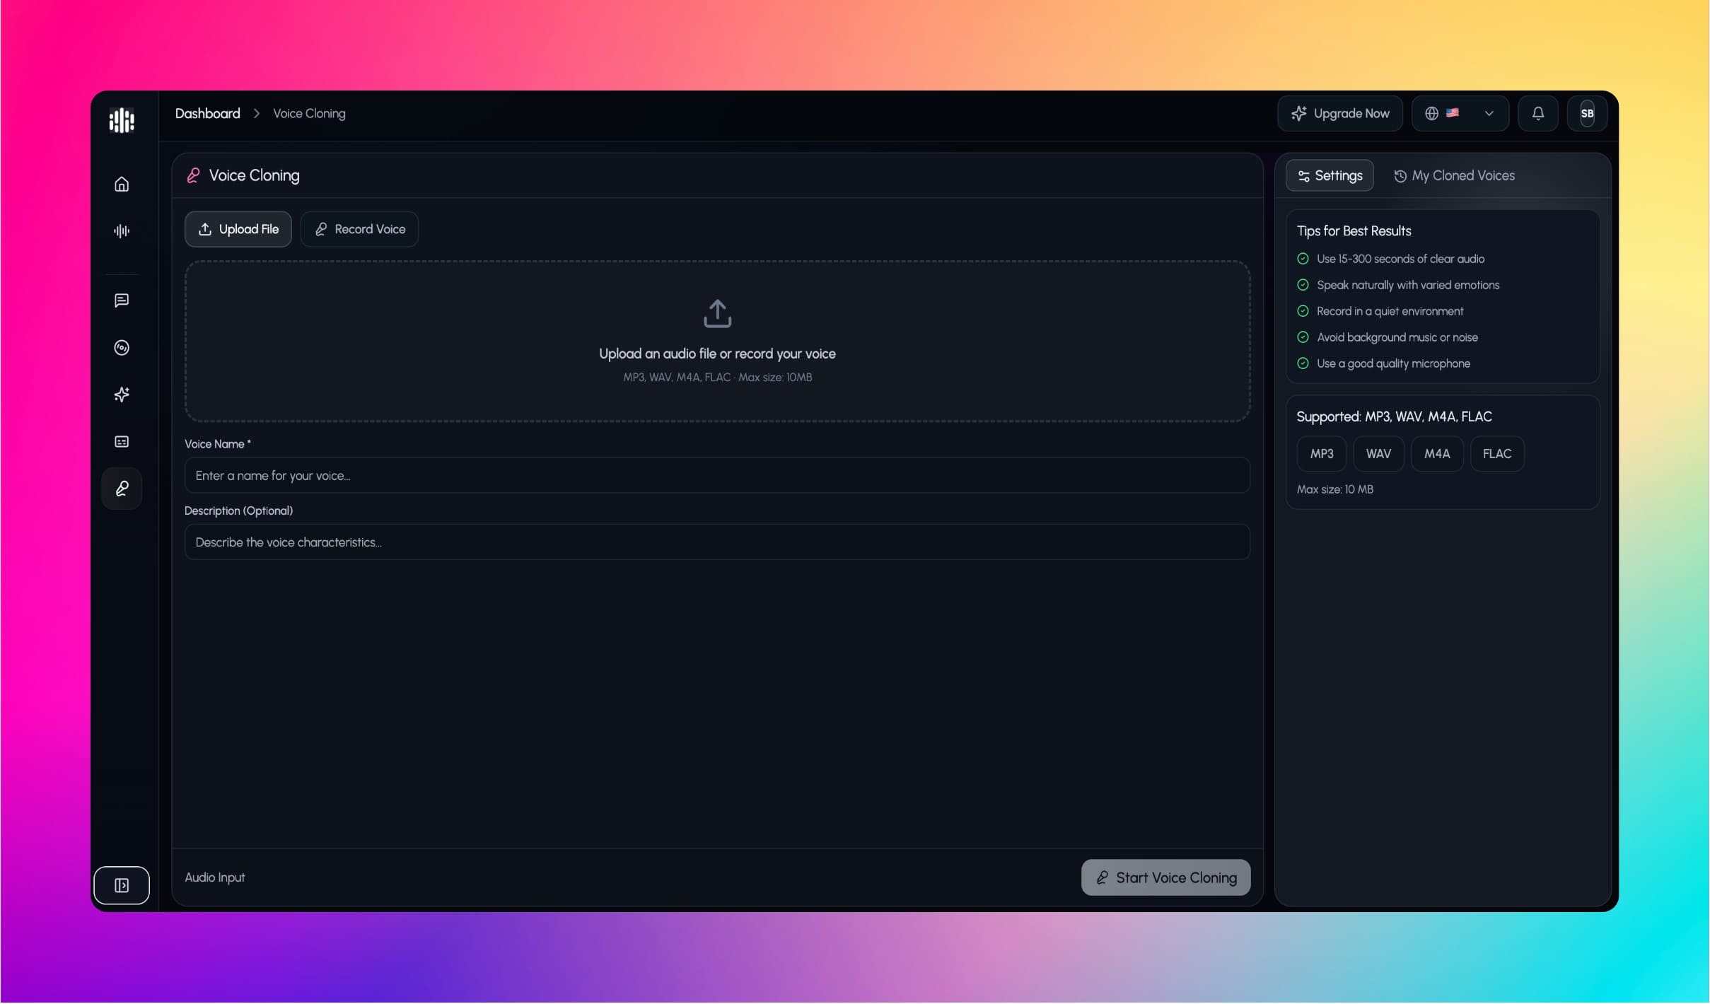Expand the language selector dropdown
Viewport: 1710px width, 1004px height.
(1460, 113)
